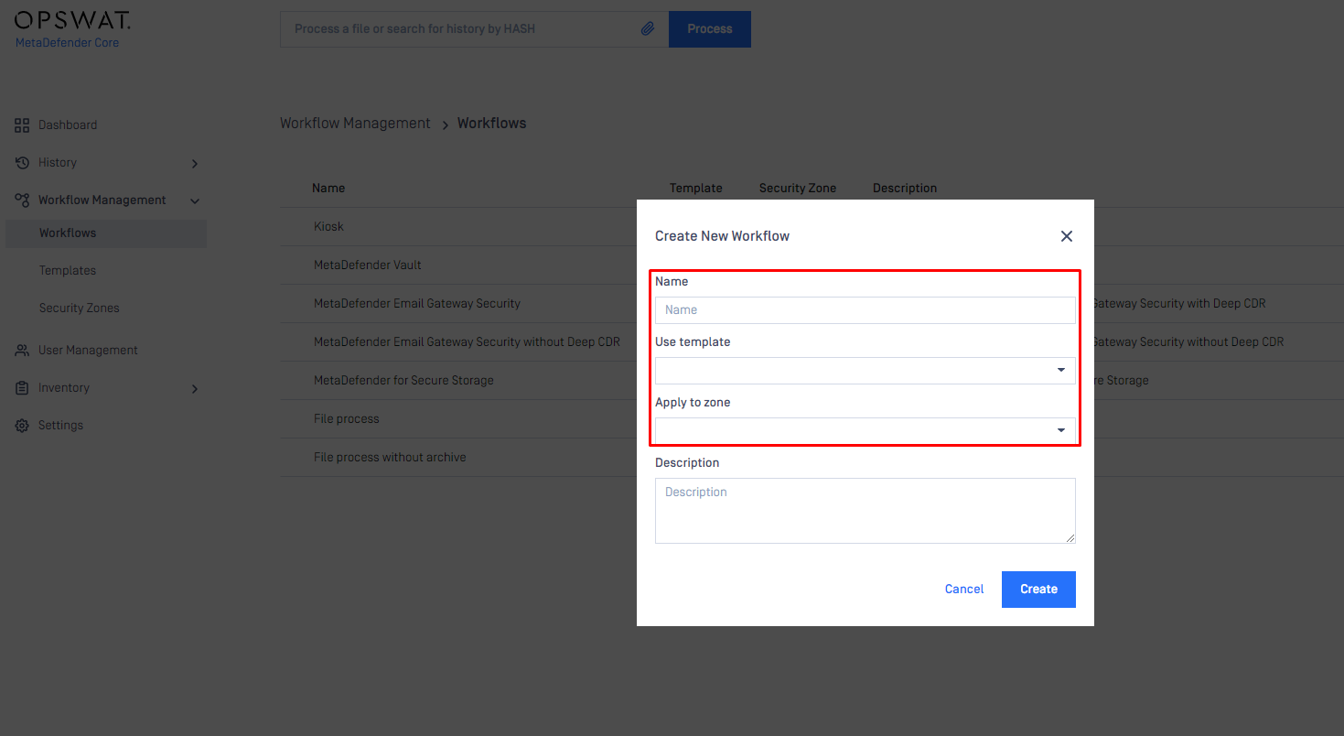Click the Description text area

click(866, 511)
